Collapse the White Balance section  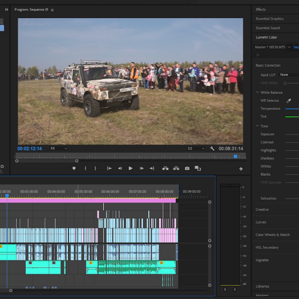point(257,92)
